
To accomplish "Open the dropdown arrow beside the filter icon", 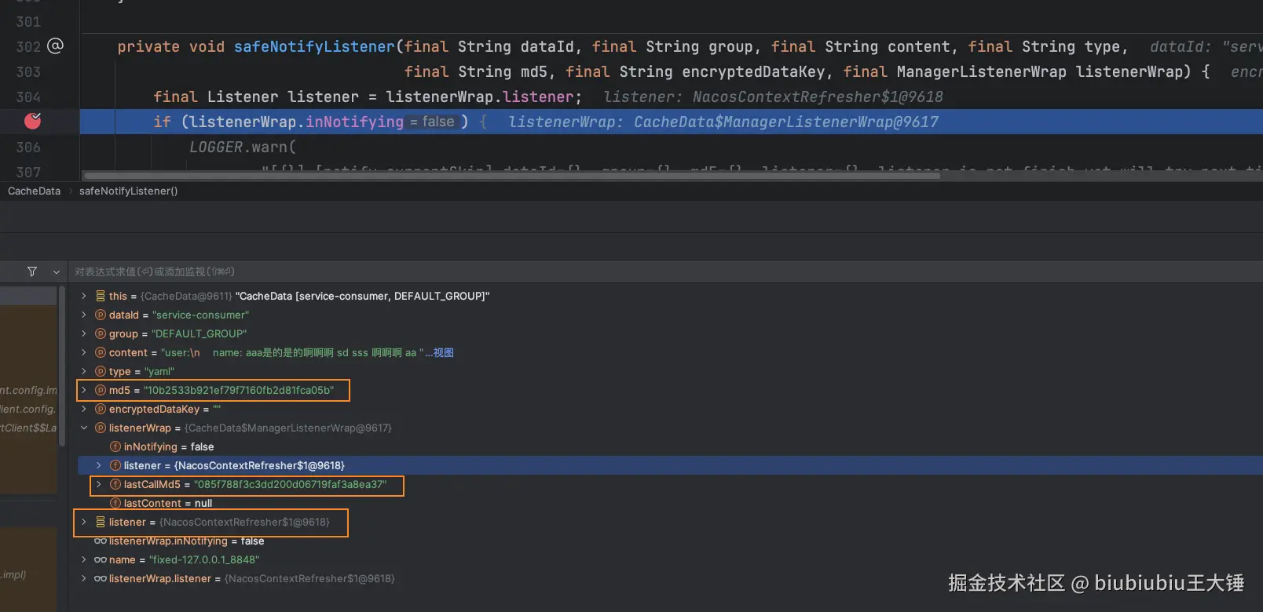I will [57, 271].
